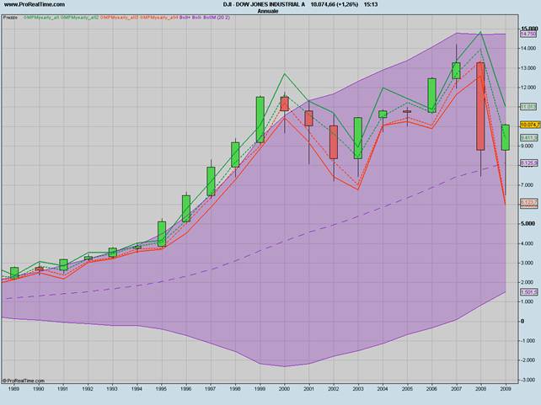
Task: Select the 2000 year label
Action: (284, 389)
